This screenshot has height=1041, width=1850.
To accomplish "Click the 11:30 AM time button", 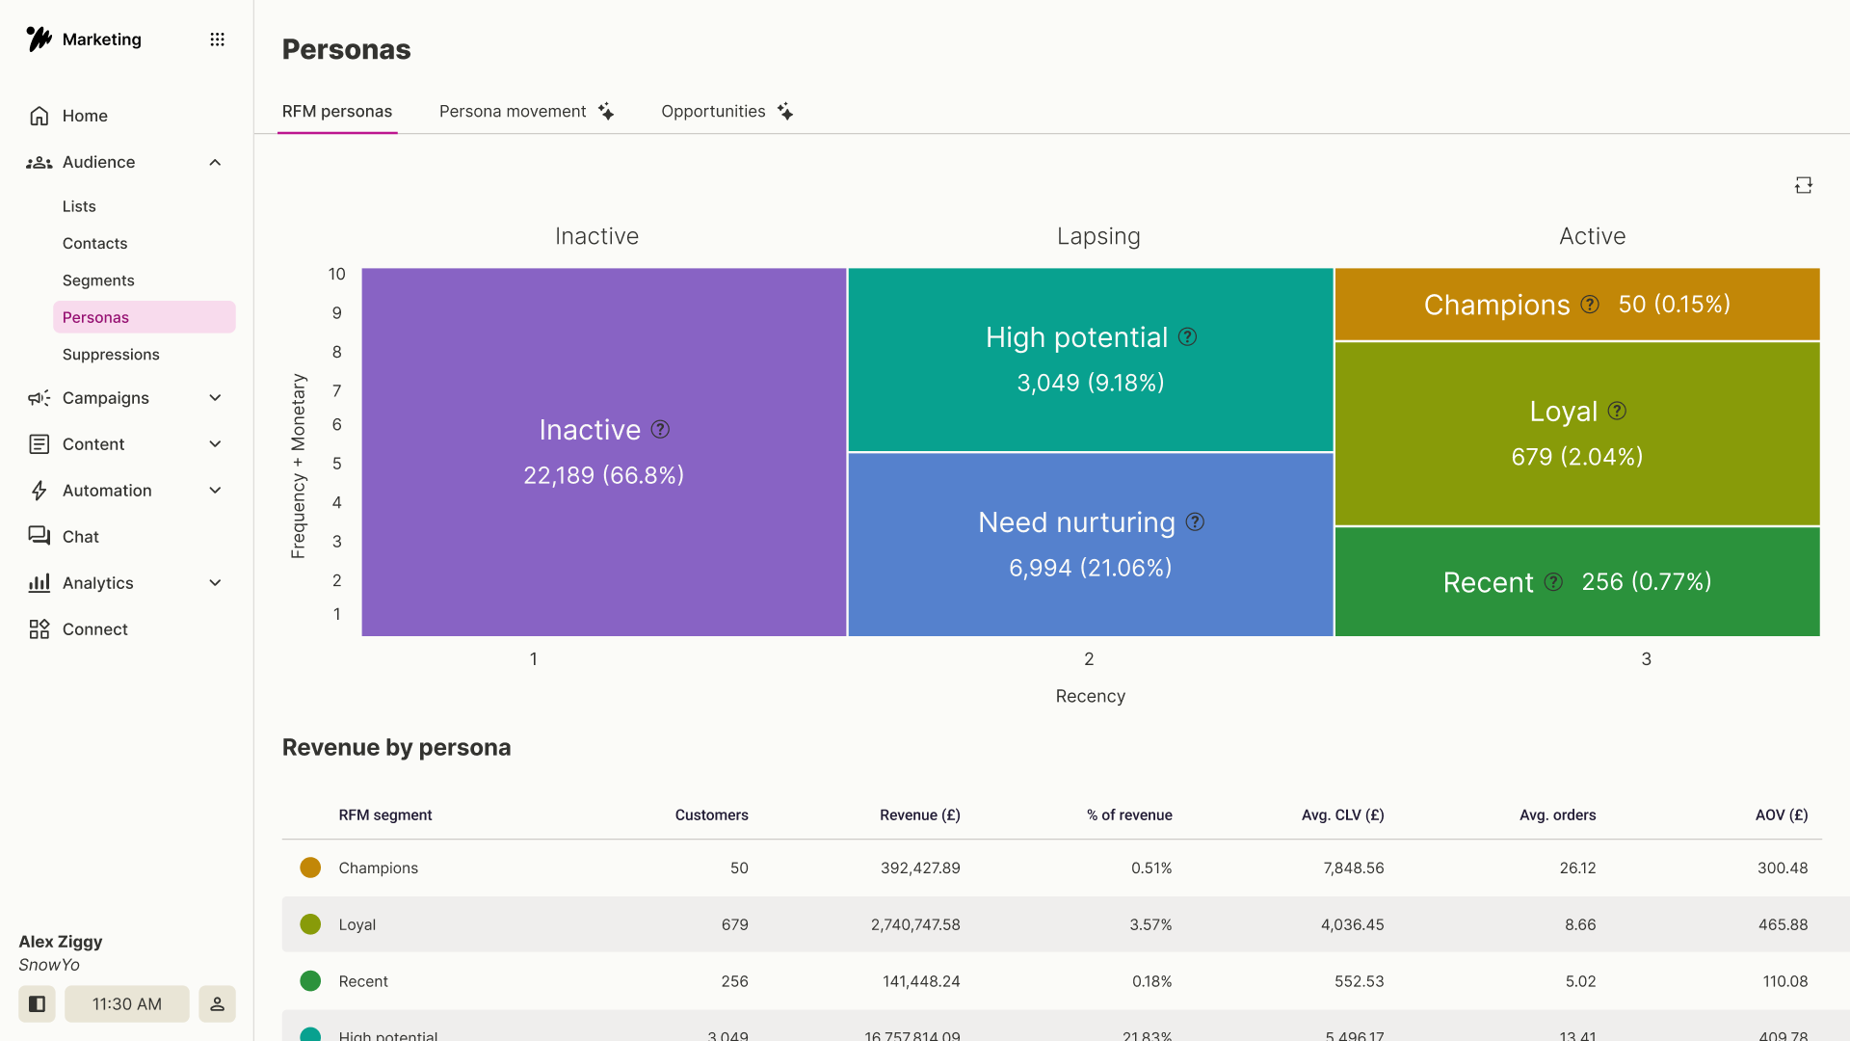I will [127, 1004].
